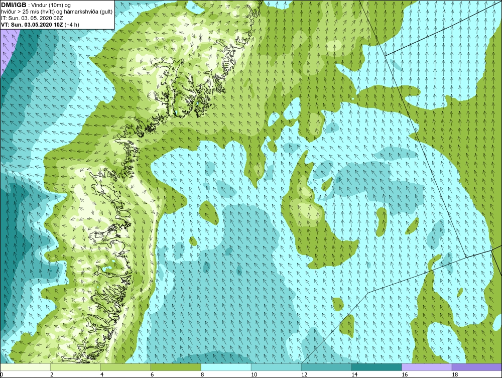This screenshot has height=378, width=502.
Task: Click the purple legend swatch above 18 m/s
Action: click(x=477, y=367)
